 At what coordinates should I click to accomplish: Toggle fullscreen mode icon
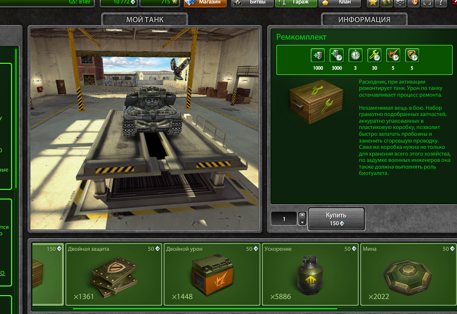[x=427, y=3]
